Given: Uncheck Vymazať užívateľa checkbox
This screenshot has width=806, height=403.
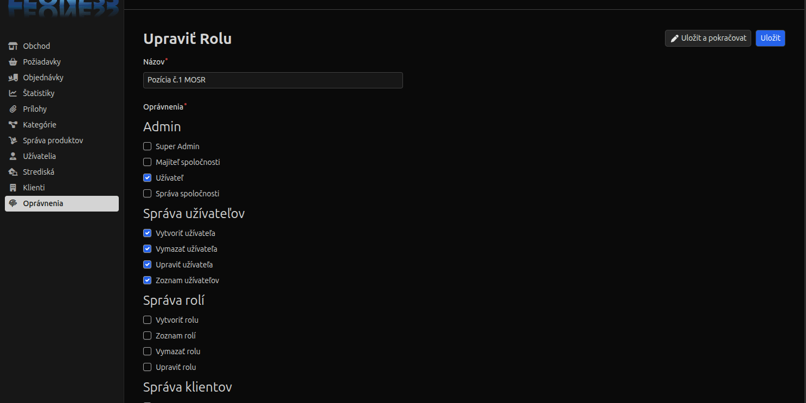Looking at the screenshot, I should click(147, 249).
